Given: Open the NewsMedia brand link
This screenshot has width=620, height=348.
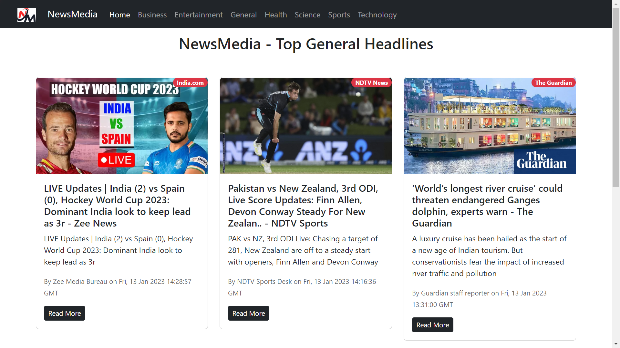Looking at the screenshot, I should [72, 14].
